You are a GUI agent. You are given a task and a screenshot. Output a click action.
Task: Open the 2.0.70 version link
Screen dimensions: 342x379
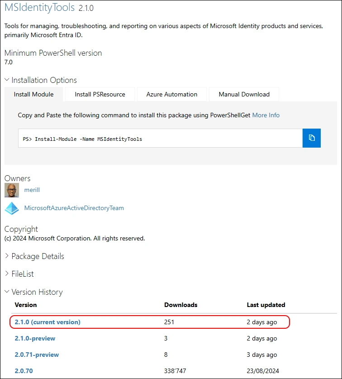pyautogui.click(x=24, y=371)
